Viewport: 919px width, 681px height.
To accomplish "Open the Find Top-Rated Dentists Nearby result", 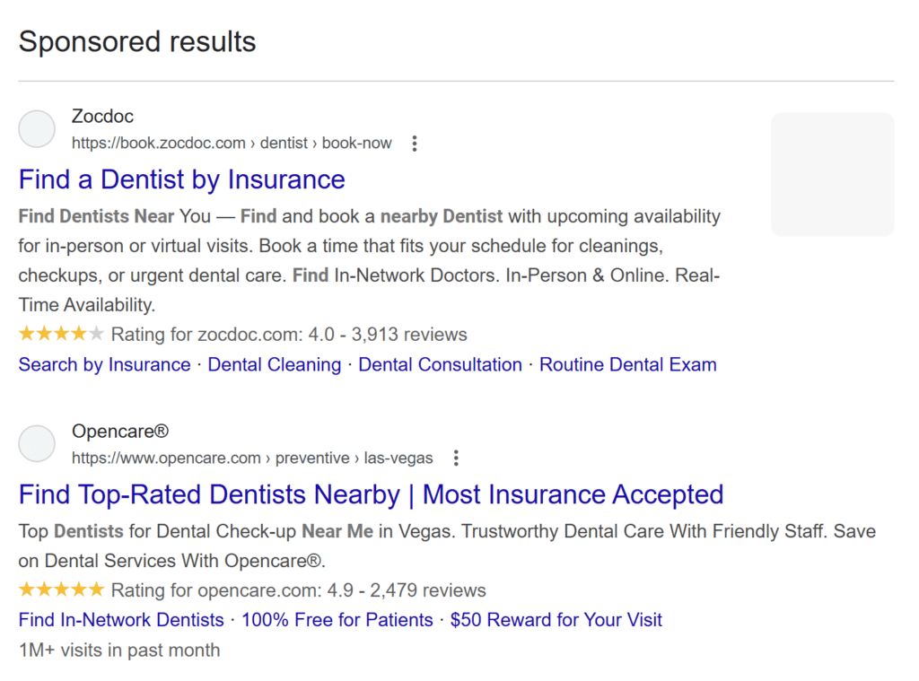I will point(371,494).
